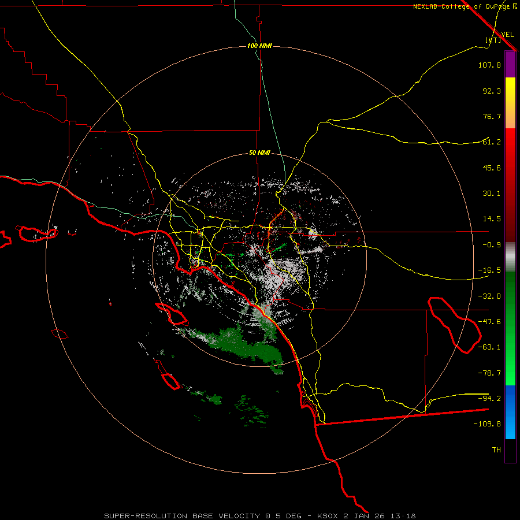Click the 100 NMI range ring label
520x520 pixels.
pyautogui.click(x=259, y=46)
